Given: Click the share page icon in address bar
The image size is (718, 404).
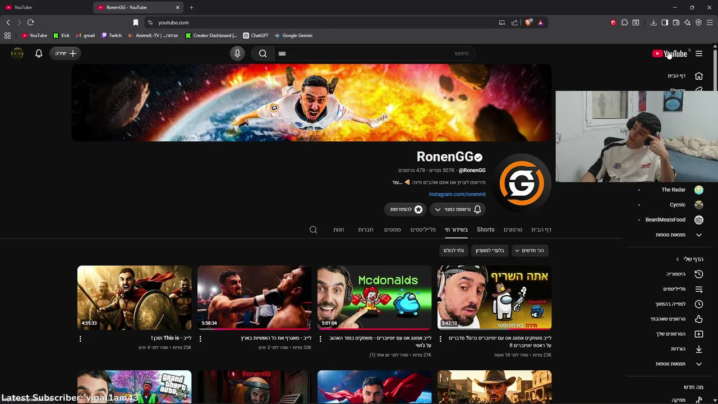Looking at the screenshot, I should [514, 22].
